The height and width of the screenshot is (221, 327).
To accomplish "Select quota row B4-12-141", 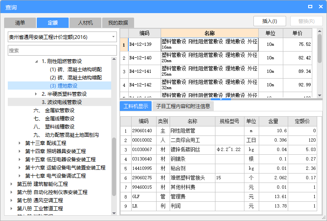I will (x=216, y=72).
